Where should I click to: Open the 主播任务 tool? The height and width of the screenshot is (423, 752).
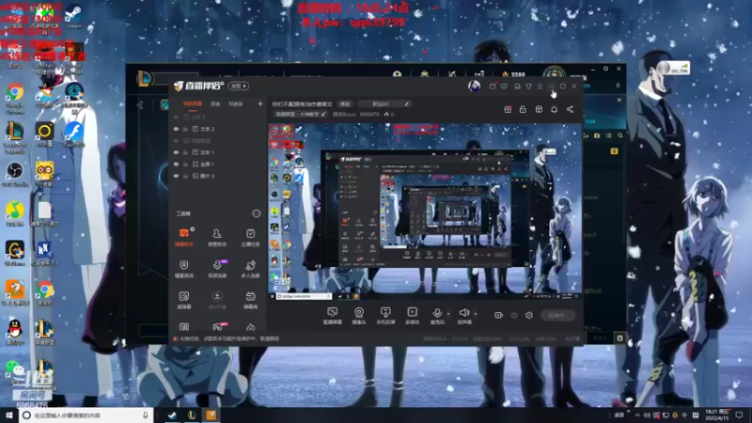250,237
